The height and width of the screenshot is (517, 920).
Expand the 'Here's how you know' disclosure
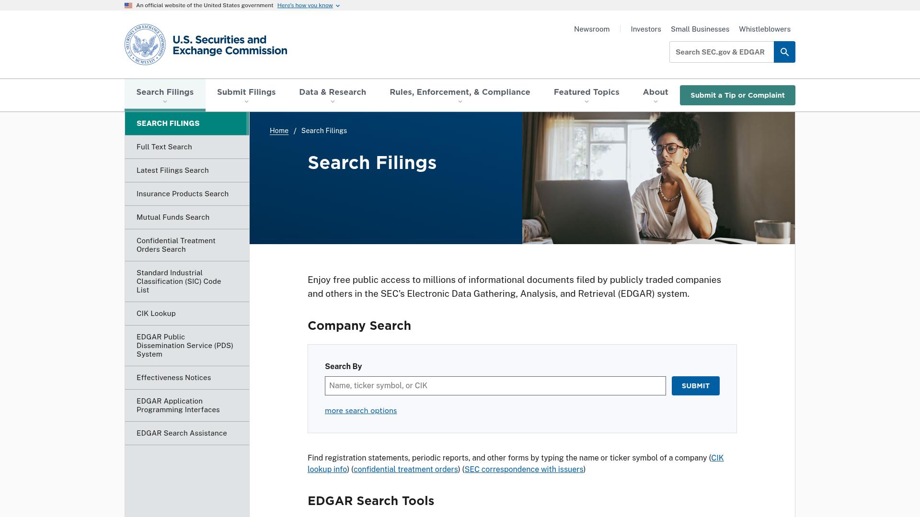pos(309,5)
